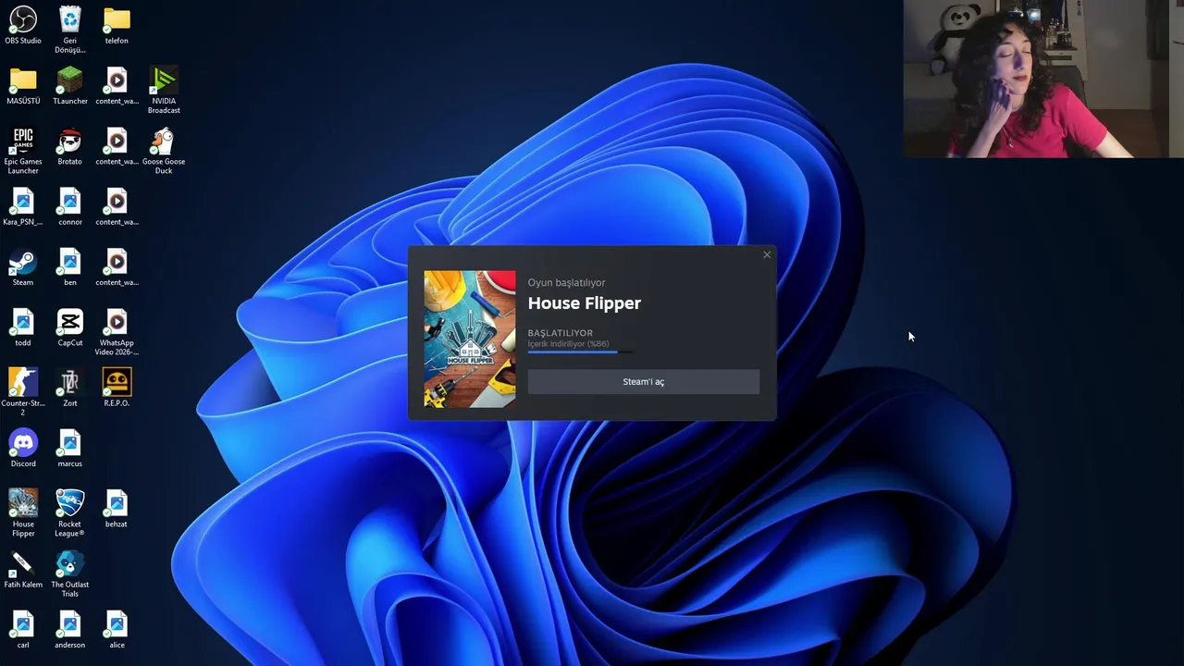The width and height of the screenshot is (1184, 666).
Task: Open the Geri Dönüşü recycle bin icon
Action: point(69,30)
